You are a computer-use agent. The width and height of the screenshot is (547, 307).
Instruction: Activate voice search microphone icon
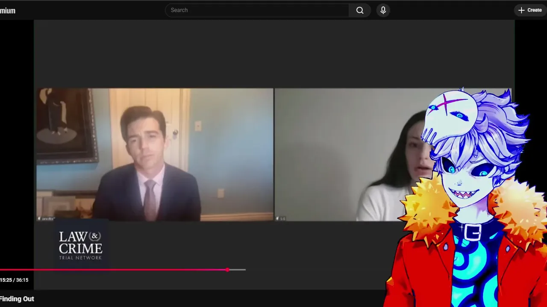383,10
